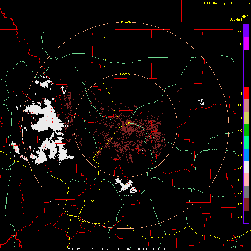
Task: Click the BI legend label
Action: click(239, 205)
